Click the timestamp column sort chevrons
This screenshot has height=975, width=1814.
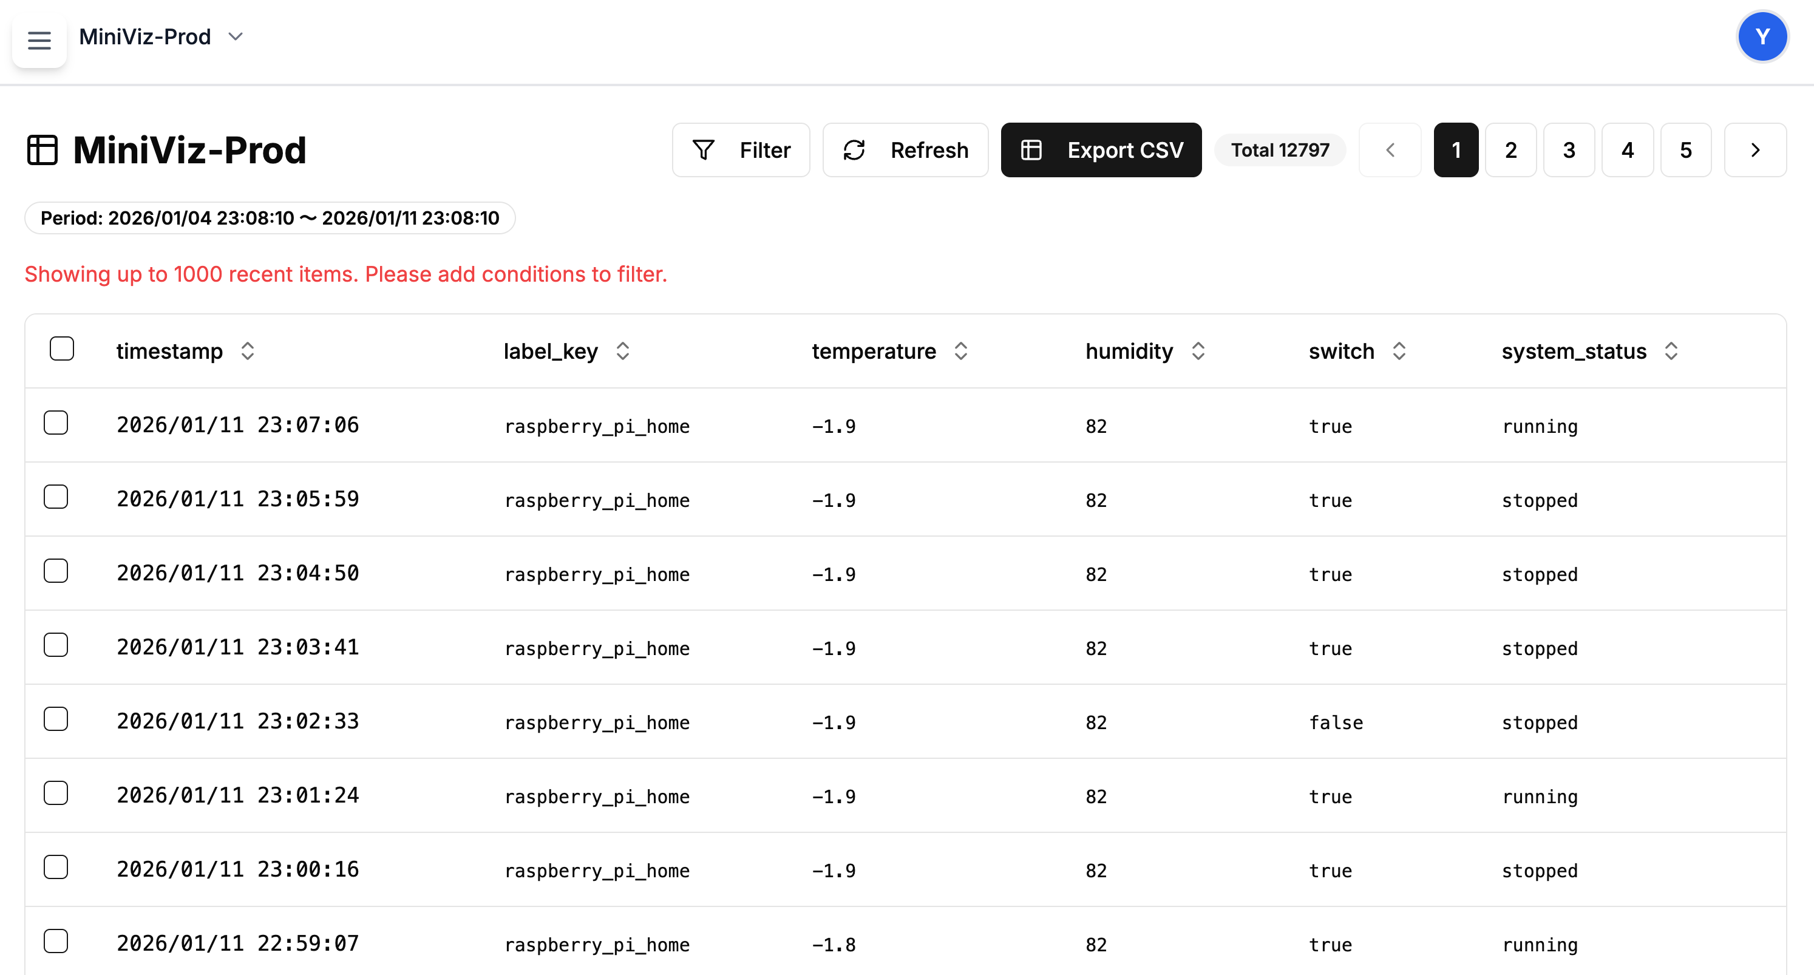(x=248, y=350)
